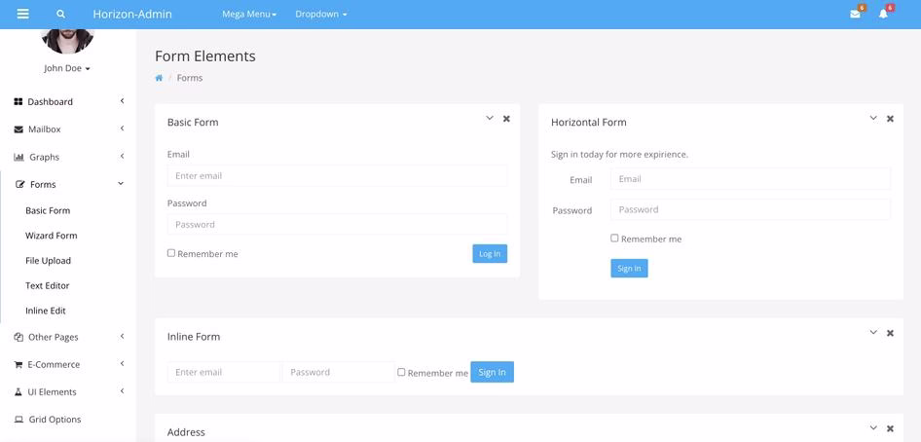Toggle the hamburger sidebar menu
The height and width of the screenshot is (442, 921).
click(23, 14)
